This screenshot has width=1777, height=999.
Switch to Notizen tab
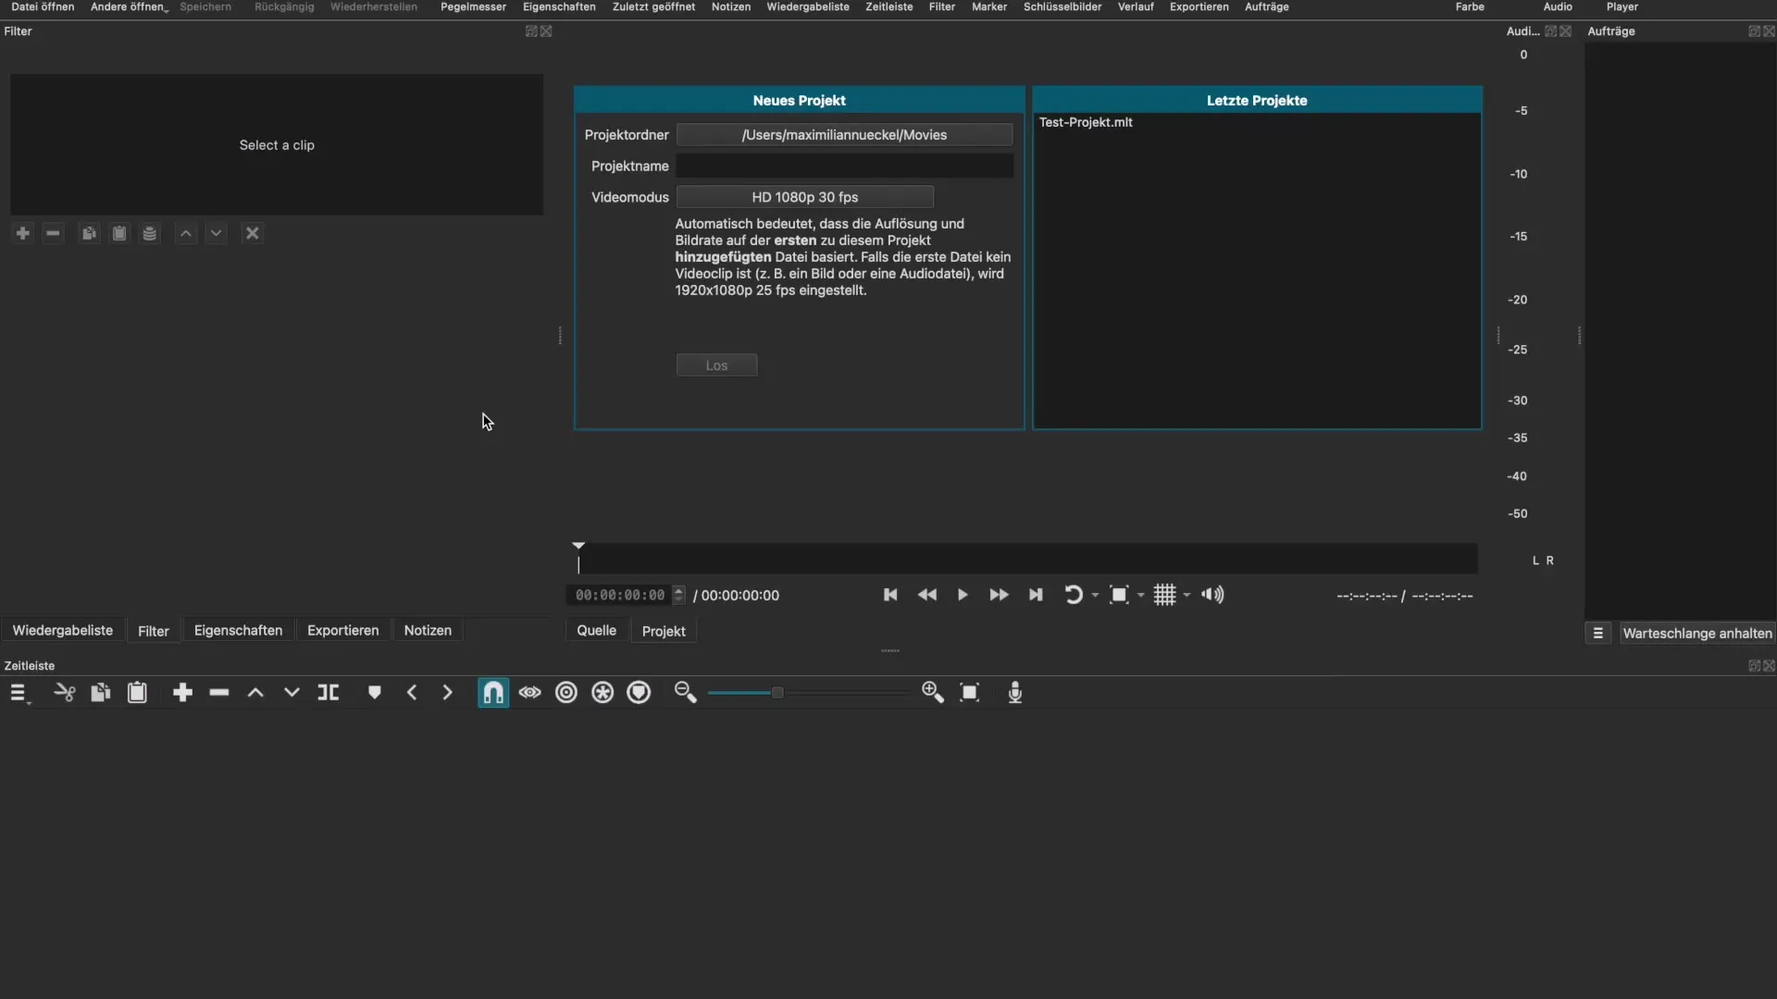pyautogui.click(x=428, y=631)
